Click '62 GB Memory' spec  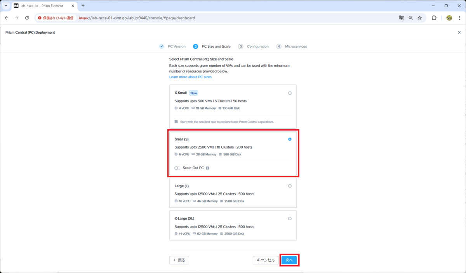coord(205,234)
